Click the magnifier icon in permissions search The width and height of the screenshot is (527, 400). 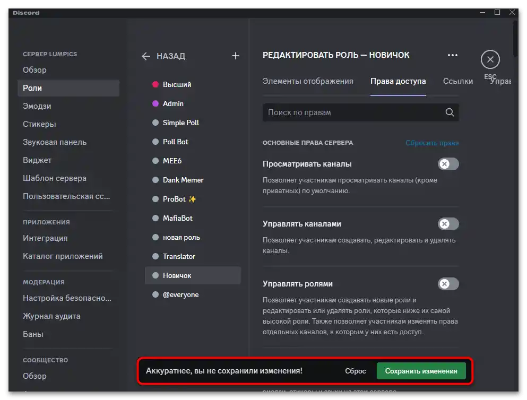click(x=450, y=112)
